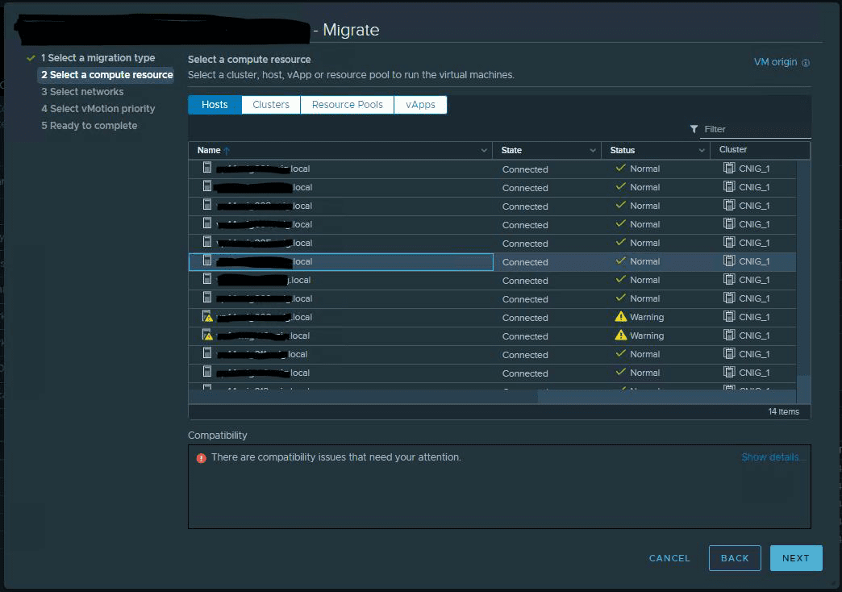Select step 3 Select networks
Screen dimensions: 842x592
82,92
